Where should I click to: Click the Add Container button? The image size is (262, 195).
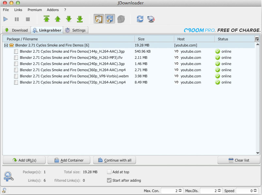(69, 160)
